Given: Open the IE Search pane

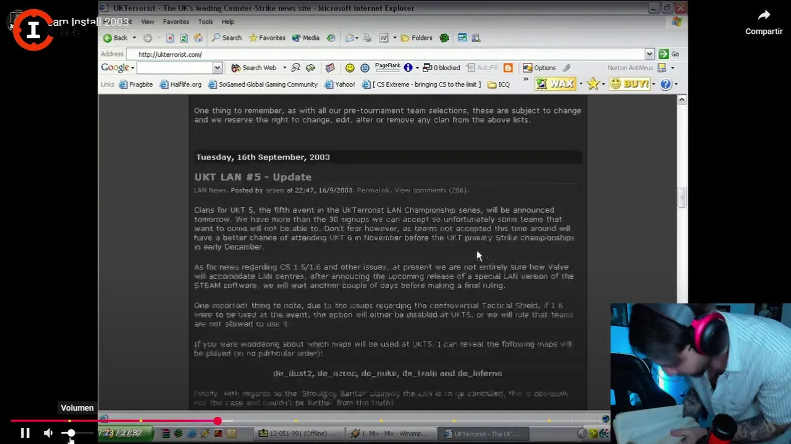Looking at the screenshot, I should point(226,38).
